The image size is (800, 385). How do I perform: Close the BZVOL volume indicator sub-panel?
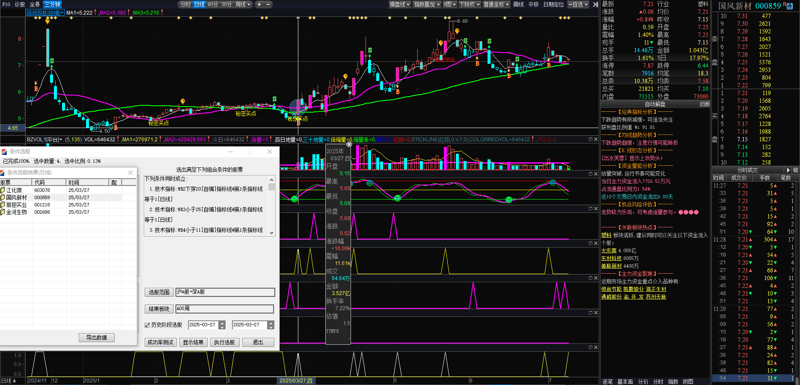pyautogui.click(x=595, y=139)
